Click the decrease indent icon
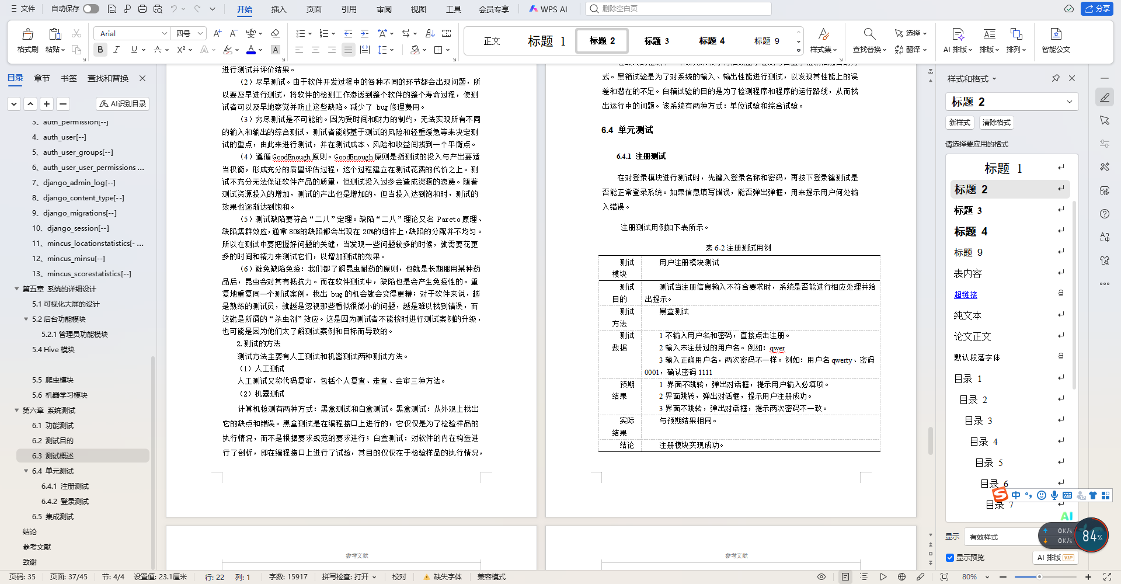 pyautogui.click(x=348, y=33)
